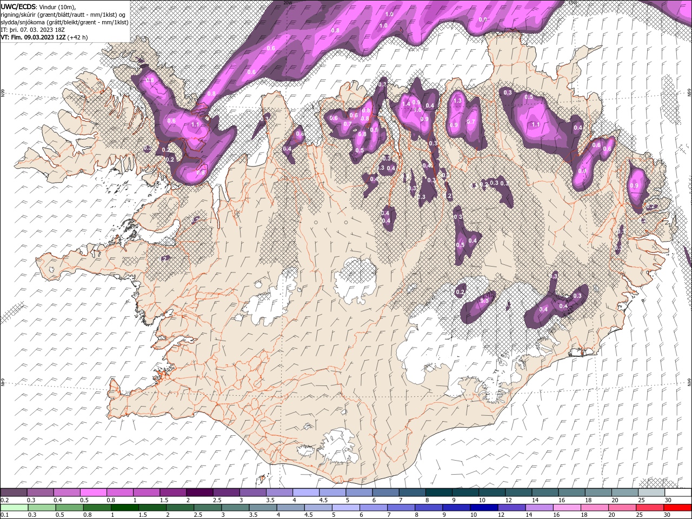Image resolution: width=692 pixels, height=519 pixels.
Task: Pick the lower-row swatch labeled 25
Action: point(649,507)
